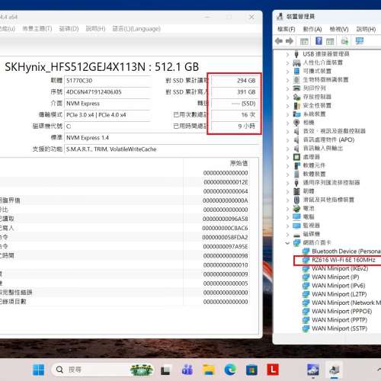Image resolution: width=381 pixels, height=381 pixels.
Task: Select WAN Miniport (PPPOE) entry
Action: point(342,312)
